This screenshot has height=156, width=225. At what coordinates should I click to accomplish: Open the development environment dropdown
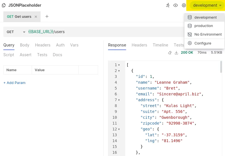click(x=207, y=5)
